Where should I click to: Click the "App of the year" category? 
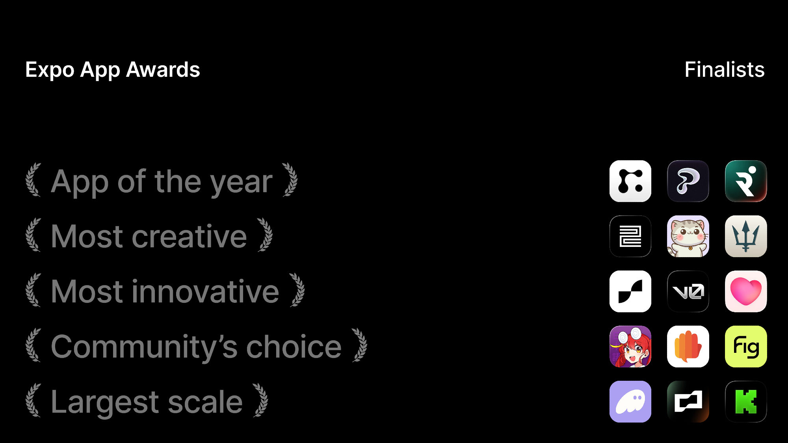pos(162,182)
